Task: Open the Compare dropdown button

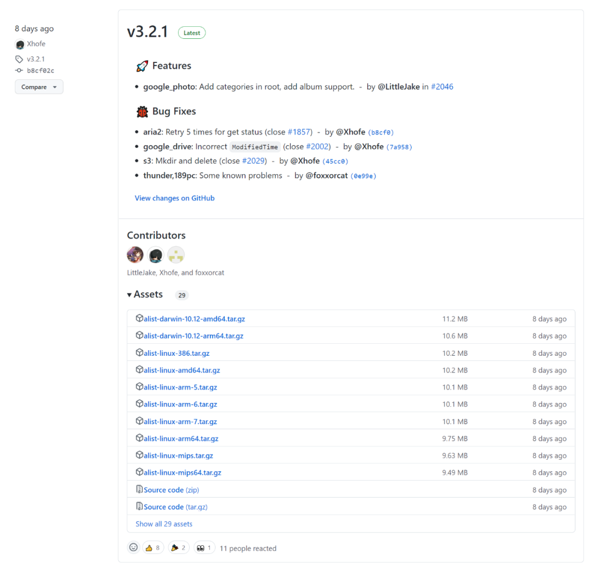Action: coord(39,87)
